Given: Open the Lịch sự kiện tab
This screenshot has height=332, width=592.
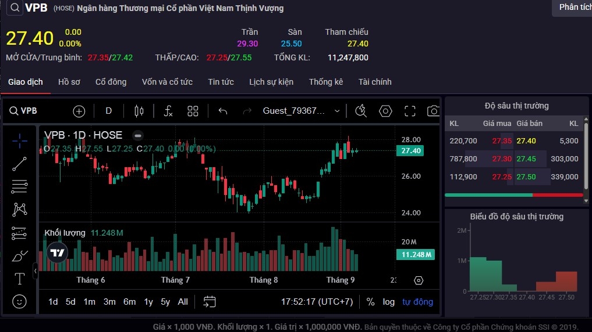Looking at the screenshot, I should point(271,82).
